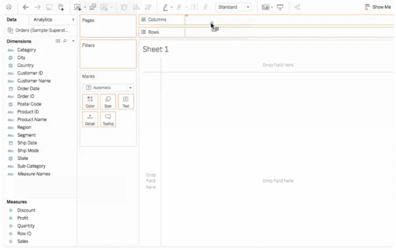This screenshot has width=396, height=250.
Task: Select the Postal Code field
Action: pos(29,104)
